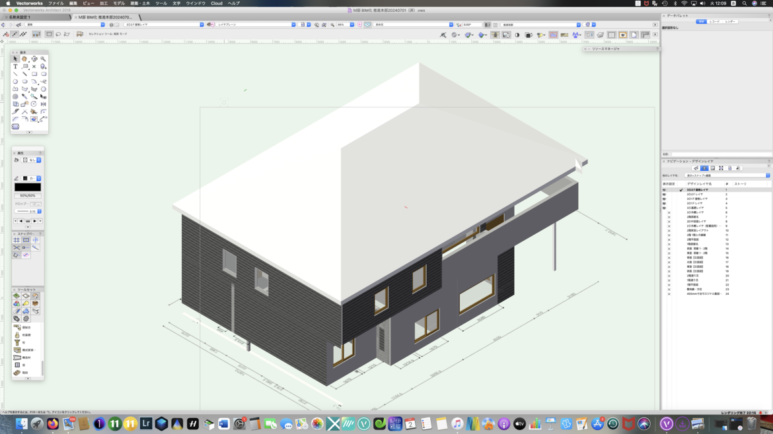Screen dimensions: 773x434
Task: Click the black fill color swatch
Action: [27, 187]
